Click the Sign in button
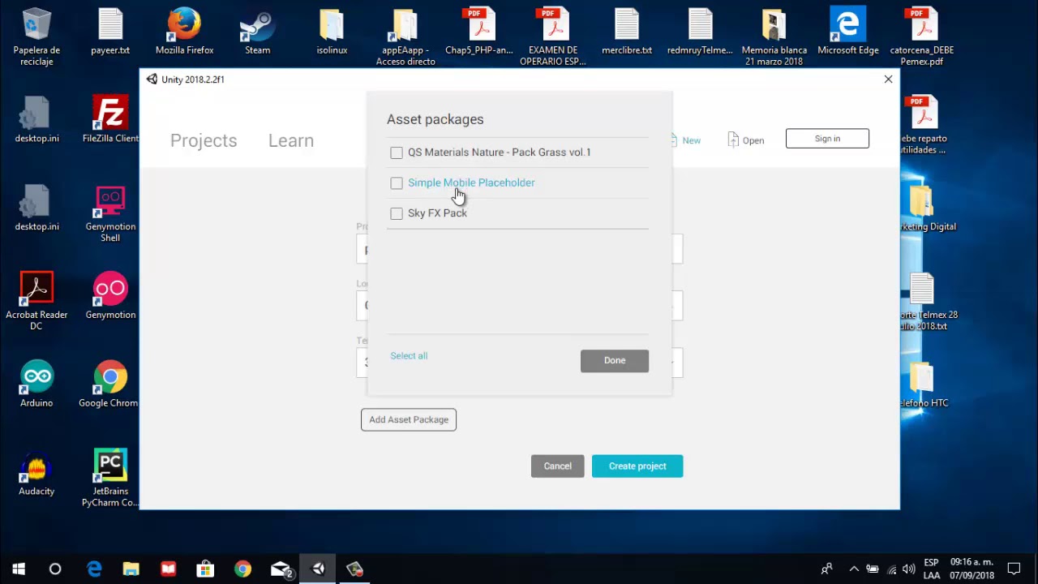 827,139
